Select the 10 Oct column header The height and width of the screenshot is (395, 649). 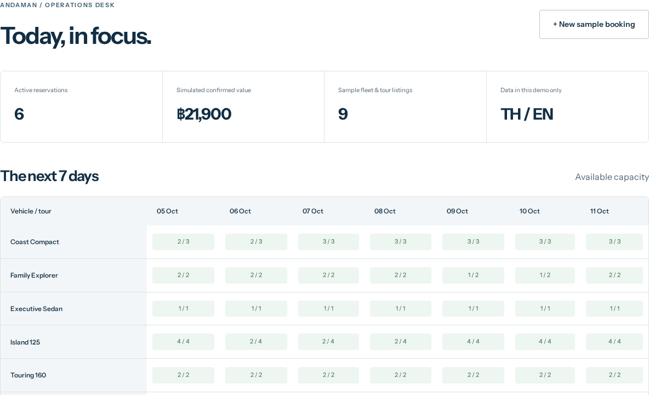(530, 211)
